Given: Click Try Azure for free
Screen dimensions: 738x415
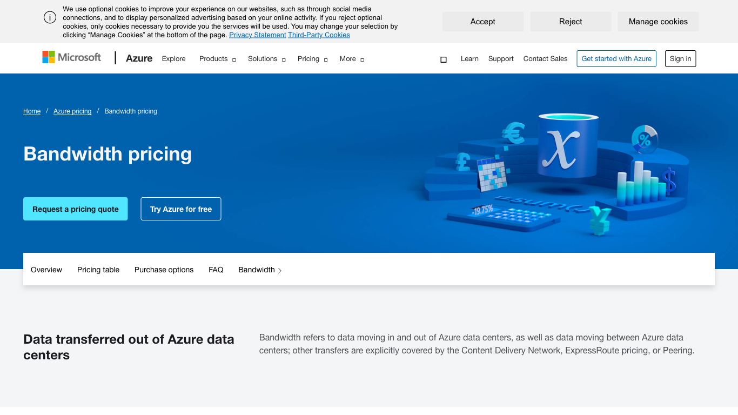Looking at the screenshot, I should 181,209.
